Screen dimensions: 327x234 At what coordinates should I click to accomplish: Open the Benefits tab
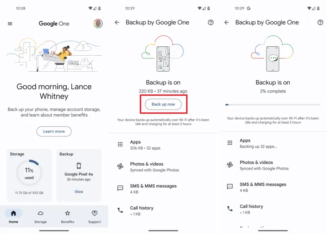(x=67, y=217)
